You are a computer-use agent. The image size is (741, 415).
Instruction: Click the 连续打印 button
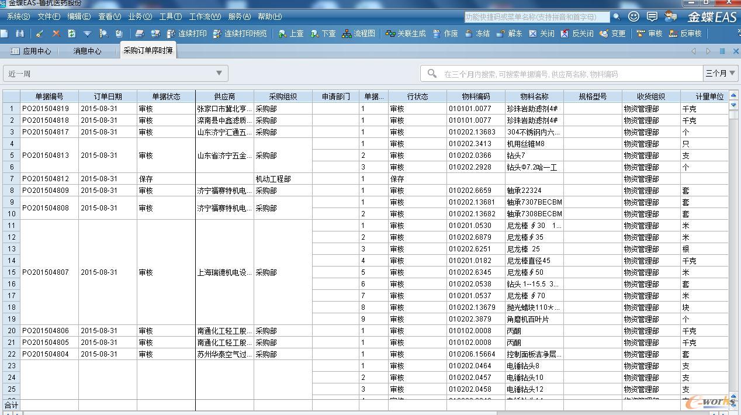pos(187,34)
